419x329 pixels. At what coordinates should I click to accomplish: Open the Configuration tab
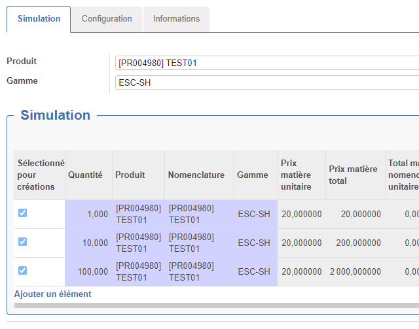click(x=107, y=19)
